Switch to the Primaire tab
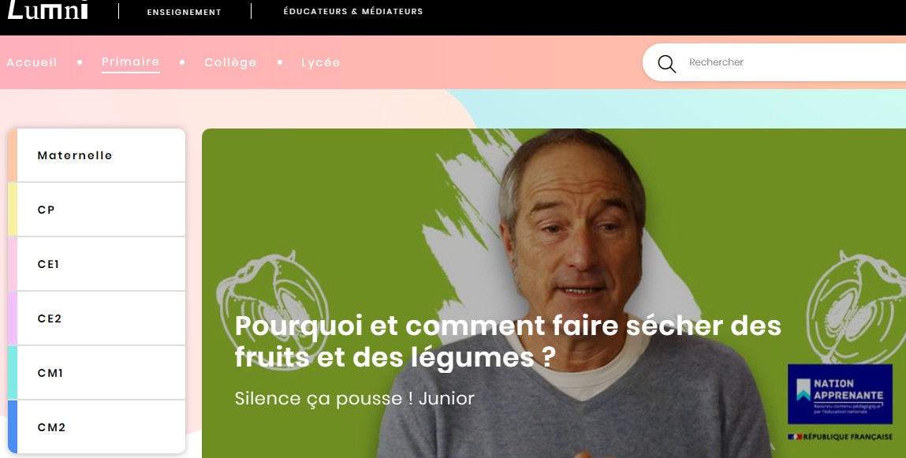This screenshot has width=906, height=458. 131,61
